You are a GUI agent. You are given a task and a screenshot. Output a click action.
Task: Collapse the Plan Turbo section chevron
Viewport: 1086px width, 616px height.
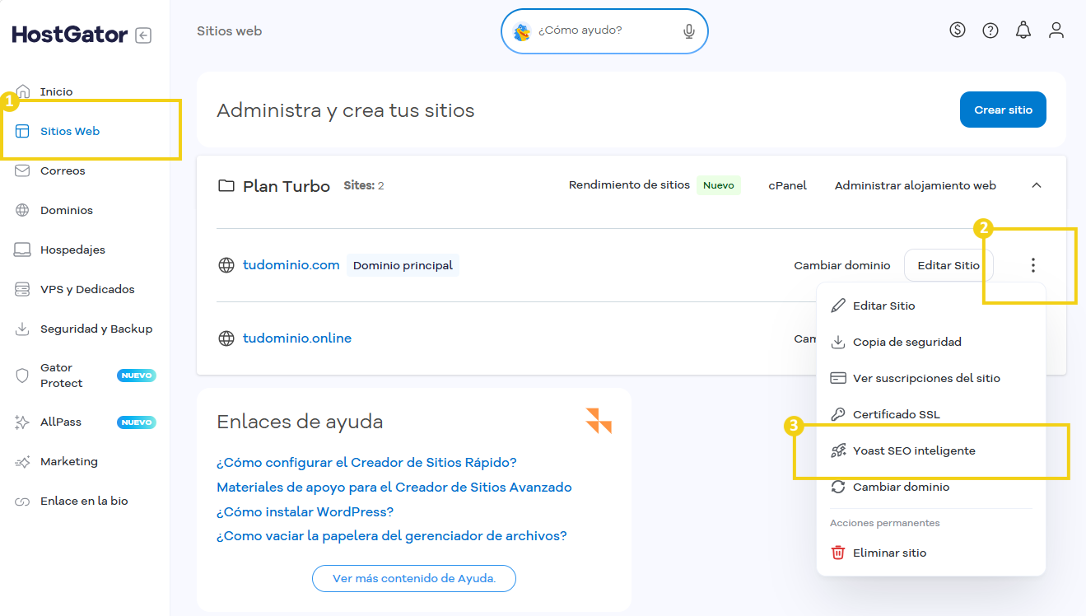1037,185
